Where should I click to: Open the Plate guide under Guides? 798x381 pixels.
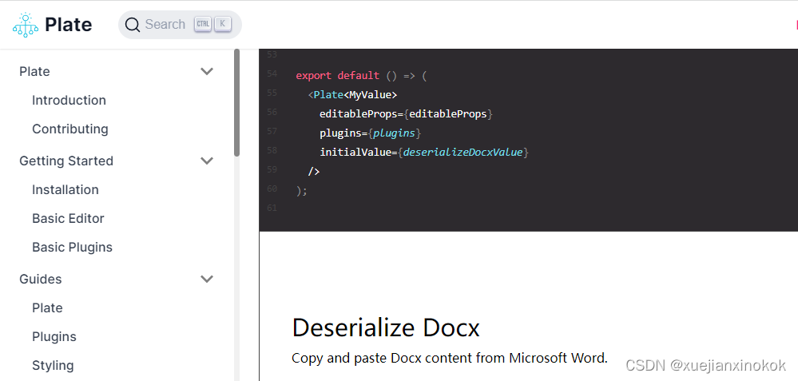click(47, 308)
